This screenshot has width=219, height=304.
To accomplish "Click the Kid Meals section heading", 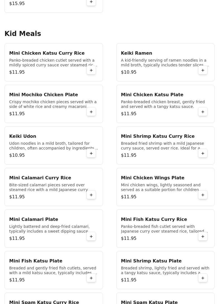I will 23,33.
